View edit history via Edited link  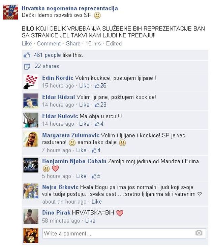pos(114,43)
